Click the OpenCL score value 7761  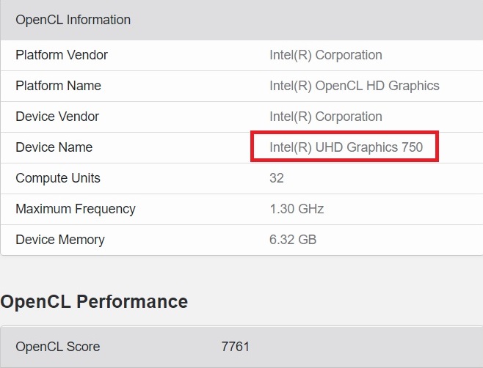[235, 346]
